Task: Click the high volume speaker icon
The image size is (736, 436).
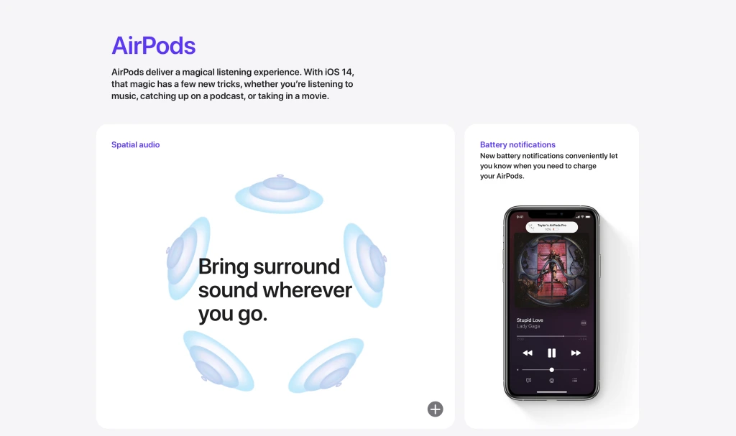Action: [585, 370]
